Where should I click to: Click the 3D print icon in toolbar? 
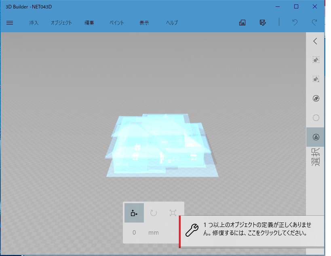coord(242,23)
